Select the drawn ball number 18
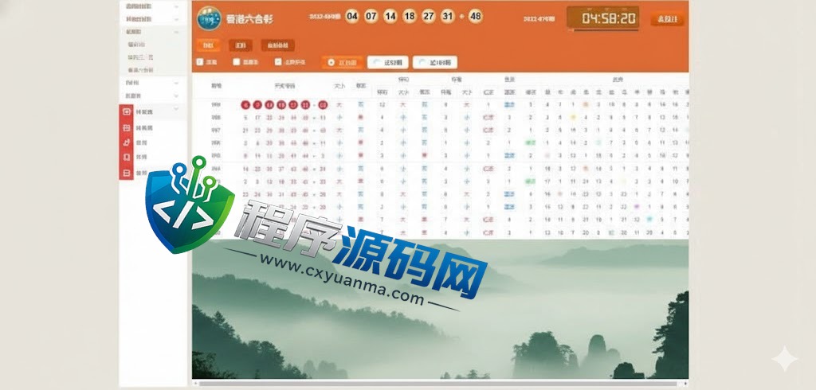The height and width of the screenshot is (390, 816). pyautogui.click(x=410, y=16)
